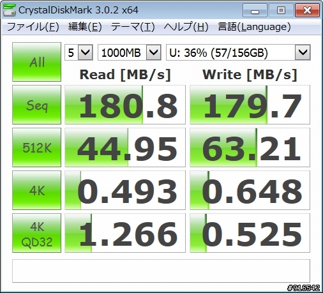The width and height of the screenshot is (323, 293).
Task: Close the CrystalDiskMark window
Action: pos(307,10)
